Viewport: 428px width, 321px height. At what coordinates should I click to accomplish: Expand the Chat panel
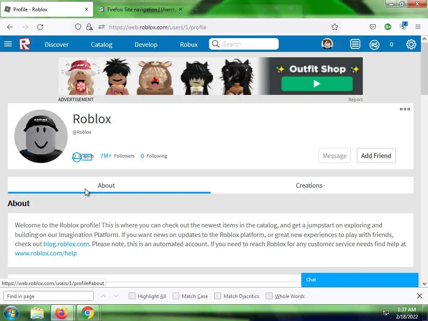coord(360,280)
